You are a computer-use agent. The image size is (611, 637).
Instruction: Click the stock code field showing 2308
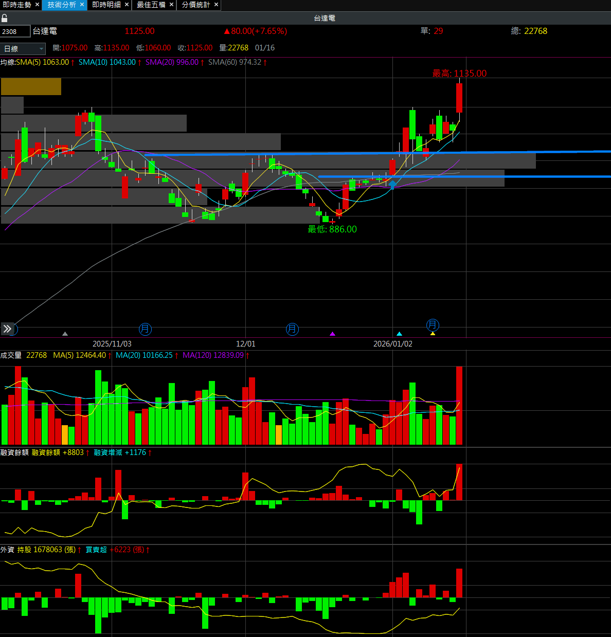point(15,31)
